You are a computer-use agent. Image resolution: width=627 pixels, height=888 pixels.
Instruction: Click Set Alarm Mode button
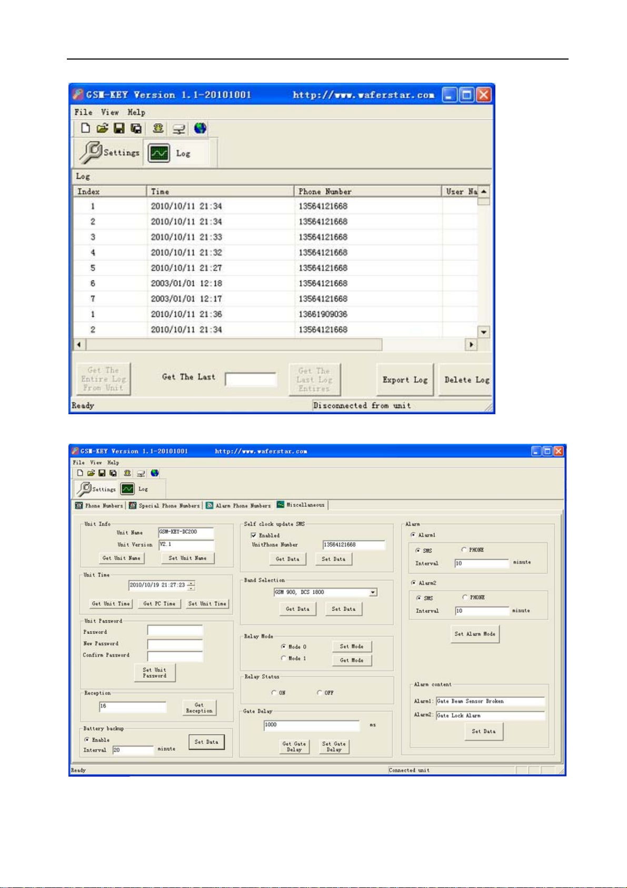(x=475, y=634)
